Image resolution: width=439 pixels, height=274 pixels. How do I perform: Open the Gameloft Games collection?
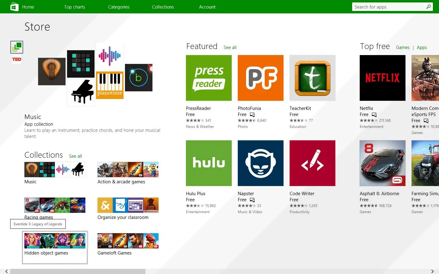click(x=128, y=241)
